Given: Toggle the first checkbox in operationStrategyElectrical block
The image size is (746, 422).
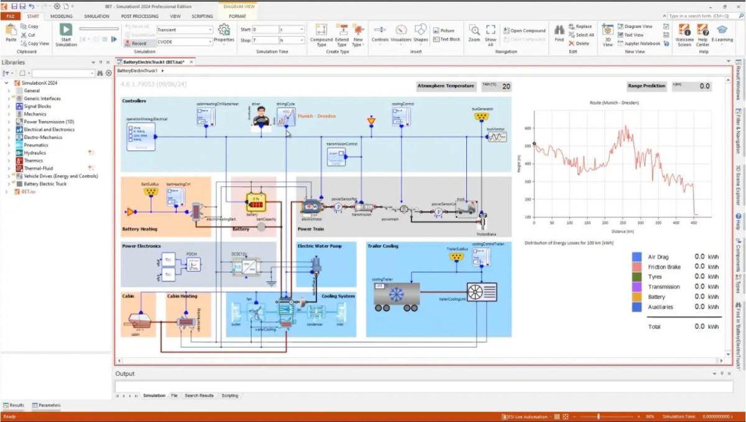Looking at the screenshot, I should [130, 127].
